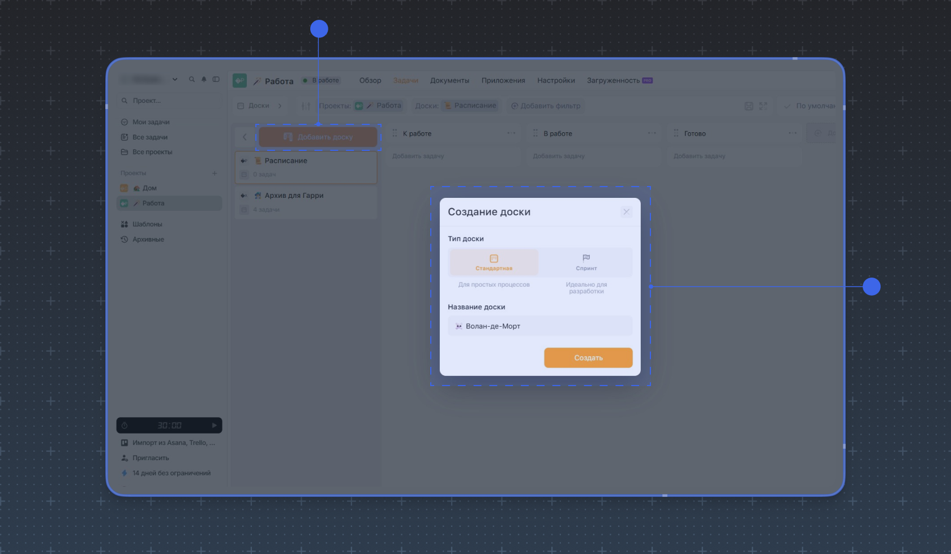This screenshot has width=951, height=554.
Task: Open the Настройки tab
Action: pos(556,81)
